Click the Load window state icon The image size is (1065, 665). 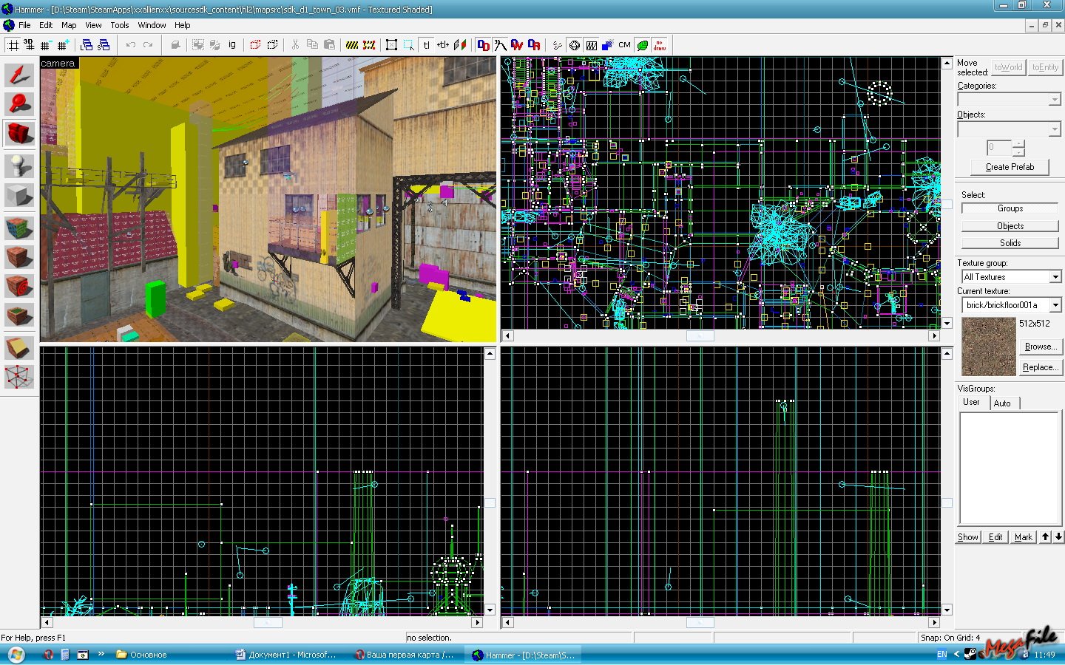pos(87,45)
